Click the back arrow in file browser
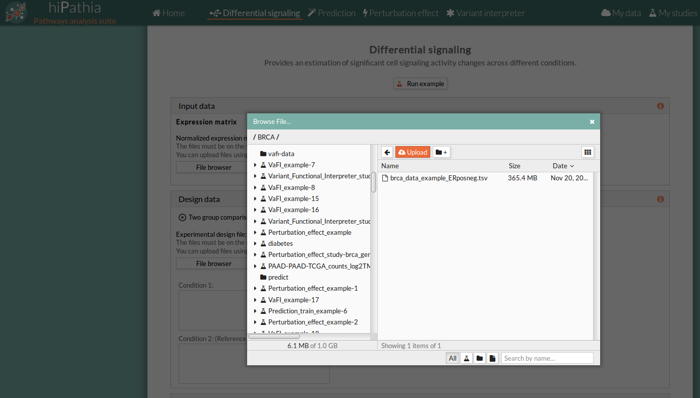Viewport: 700px width, 398px height. tap(387, 152)
